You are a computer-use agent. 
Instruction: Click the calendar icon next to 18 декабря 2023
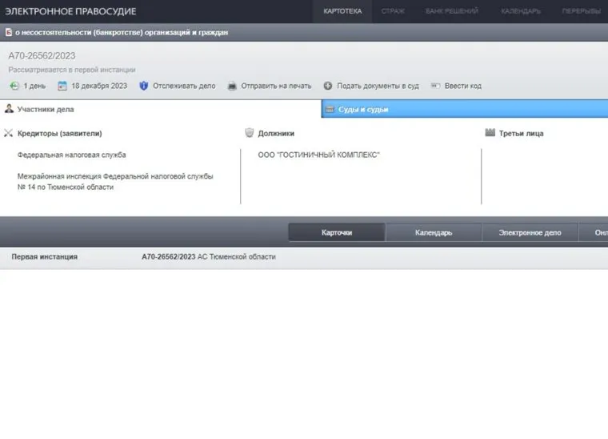pos(61,86)
